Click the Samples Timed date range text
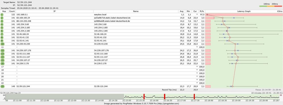Screen dimensions: 283x105 click(x=38, y=8)
